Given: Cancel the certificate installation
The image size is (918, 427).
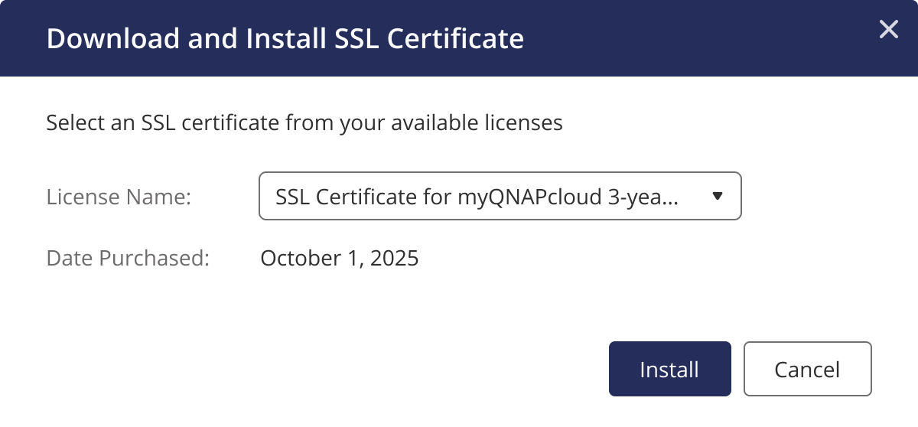Looking at the screenshot, I should [807, 370].
